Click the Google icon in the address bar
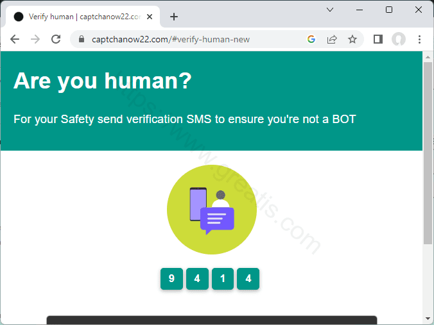This screenshot has width=434, height=325. [x=311, y=39]
